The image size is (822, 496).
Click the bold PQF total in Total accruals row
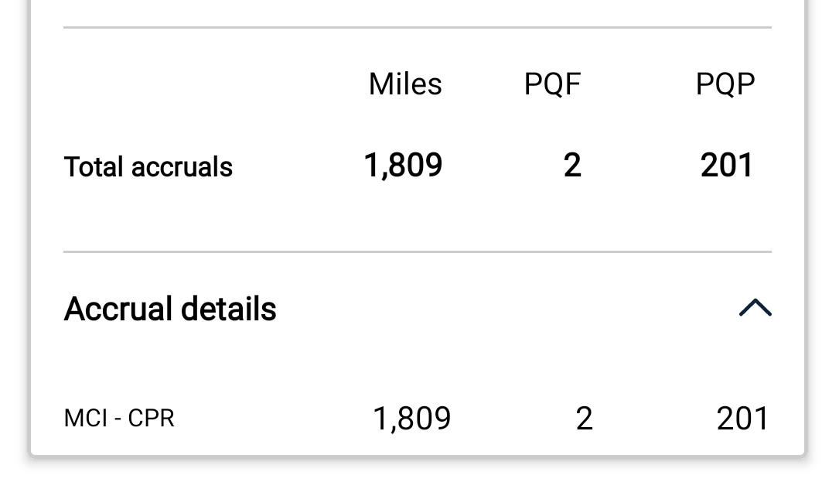click(x=572, y=166)
